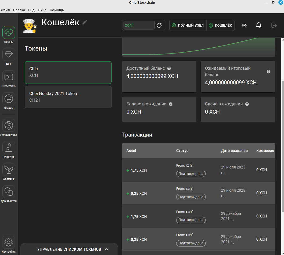Click the logout icon in header
Screen dimensions: 284x255
[x=274, y=25]
